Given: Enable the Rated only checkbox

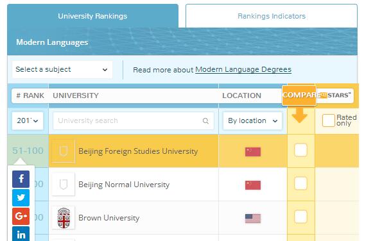Looking at the screenshot, I should (329, 120).
